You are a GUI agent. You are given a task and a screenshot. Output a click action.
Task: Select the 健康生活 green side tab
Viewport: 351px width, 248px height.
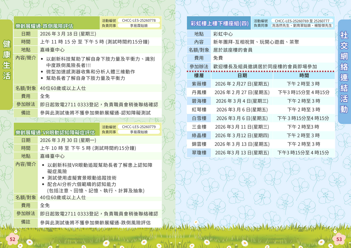(x=6, y=60)
